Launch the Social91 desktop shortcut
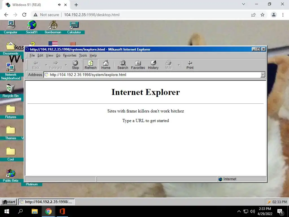Image resolution: width=289 pixels, height=217 pixels. 32,27
